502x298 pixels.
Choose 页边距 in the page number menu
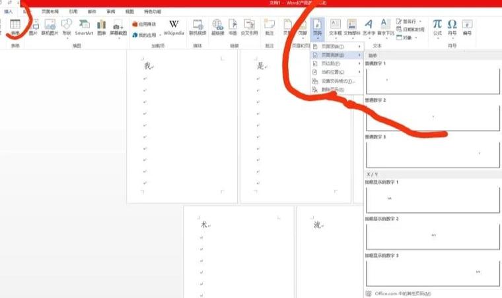click(337, 63)
